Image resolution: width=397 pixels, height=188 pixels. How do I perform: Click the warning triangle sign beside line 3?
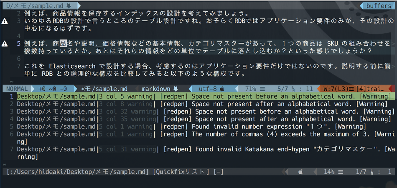[5, 21]
